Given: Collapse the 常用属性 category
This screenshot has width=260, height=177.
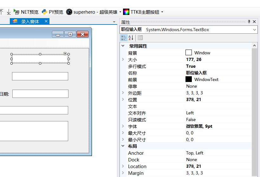Looking at the screenshot, I should 123,46.
